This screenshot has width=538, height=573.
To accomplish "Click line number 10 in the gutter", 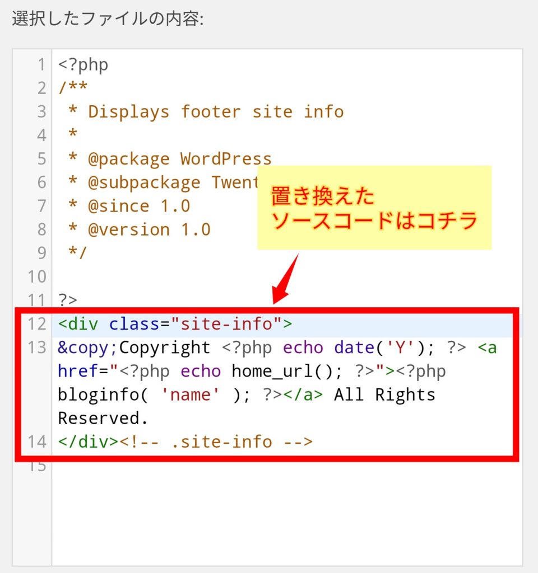I will pyautogui.click(x=37, y=276).
